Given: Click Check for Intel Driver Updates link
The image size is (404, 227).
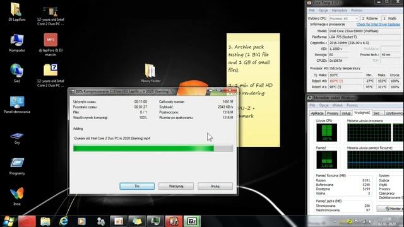Looking at the screenshot, I should point(378,24).
